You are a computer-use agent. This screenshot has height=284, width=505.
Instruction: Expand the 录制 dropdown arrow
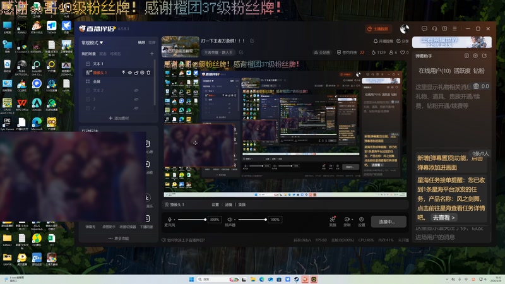pos(352,220)
